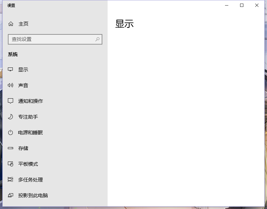Open 平板模式 settings
The height and width of the screenshot is (209, 267).
27,164
